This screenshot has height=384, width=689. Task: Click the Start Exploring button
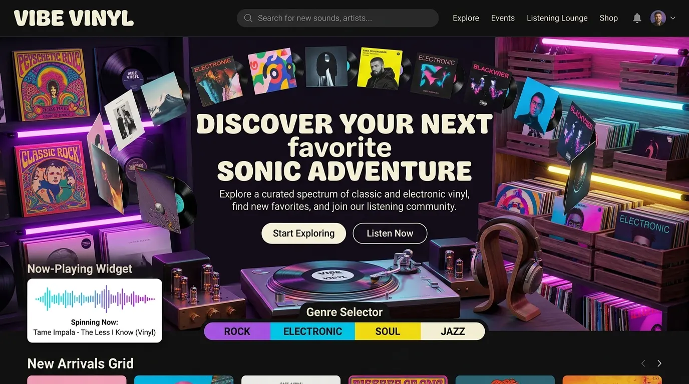(x=303, y=233)
